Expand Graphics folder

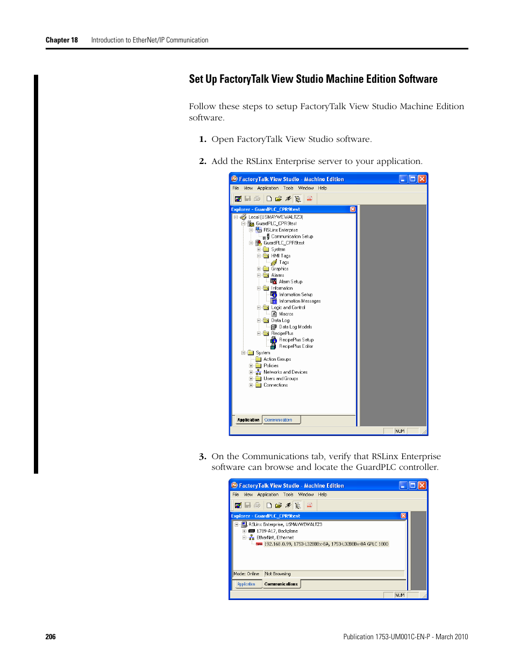pos(259,269)
